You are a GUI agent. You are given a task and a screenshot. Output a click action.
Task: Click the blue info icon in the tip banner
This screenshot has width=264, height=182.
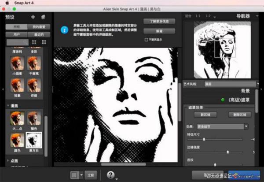(64, 30)
